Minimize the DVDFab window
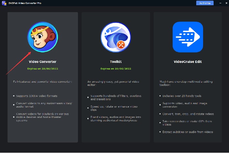This screenshot has width=229, height=153. [x=220, y=3]
